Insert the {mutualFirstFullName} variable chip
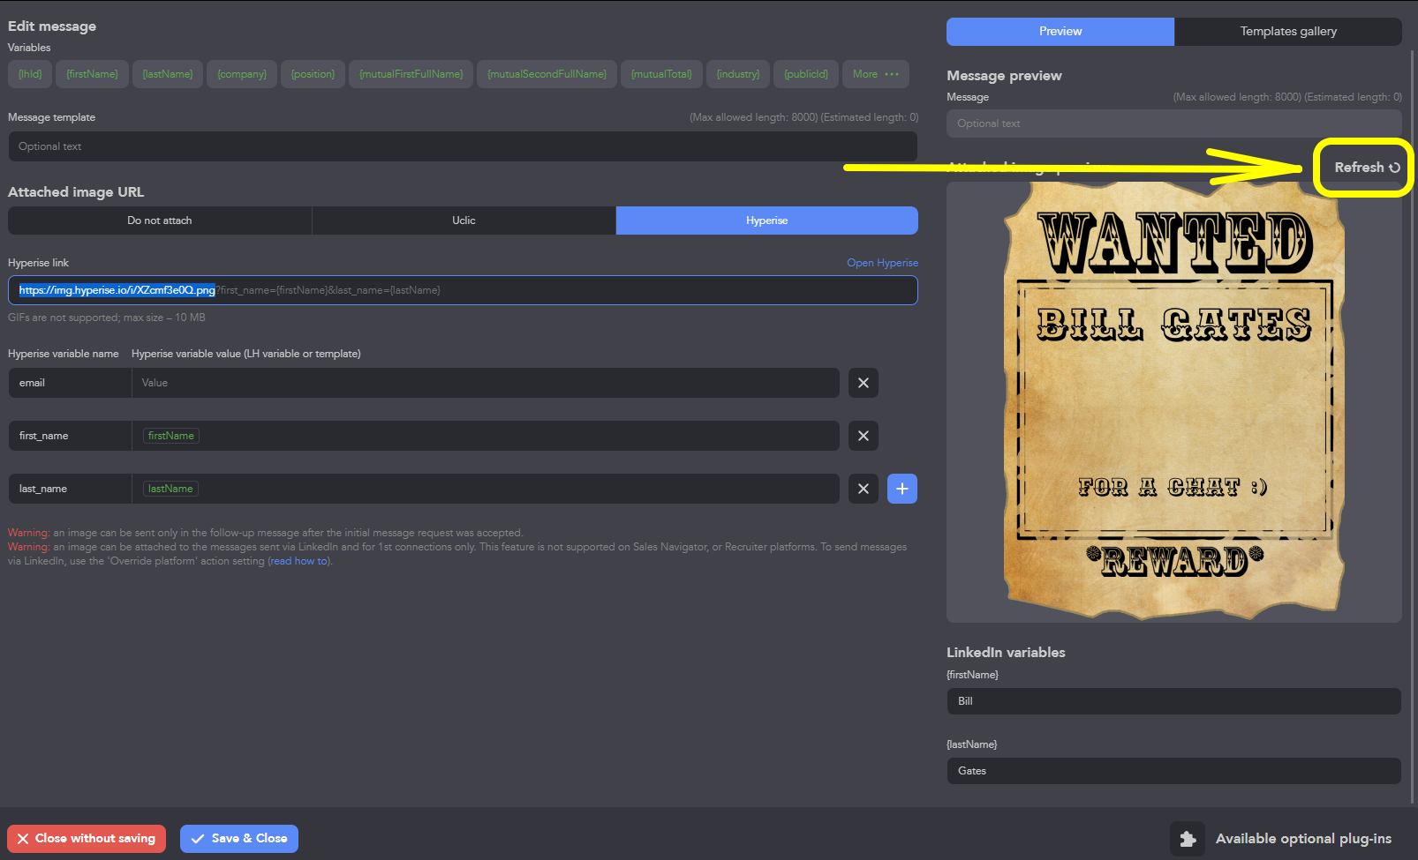The height and width of the screenshot is (860, 1418). [x=411, y=74]
